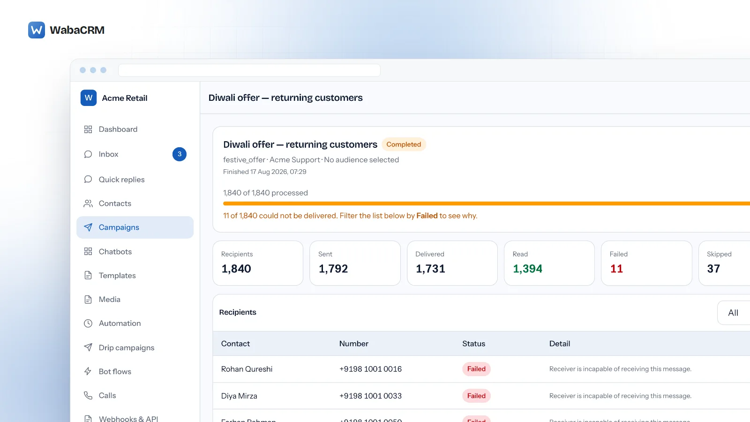Click the Campaigns paper plane icon

[88, 227]
